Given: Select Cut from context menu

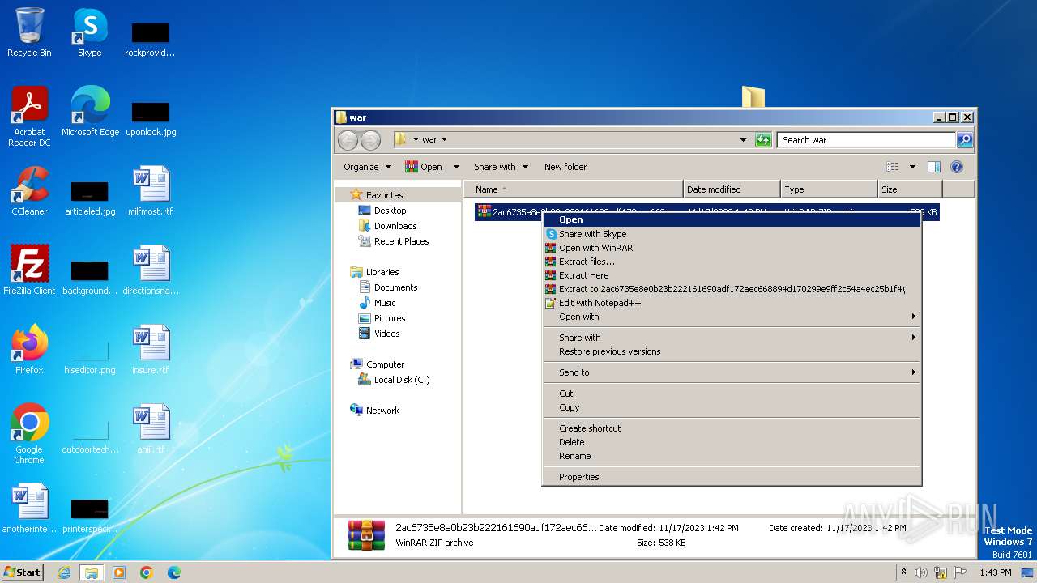Looking at the screenshot, I should pos(732,394).
